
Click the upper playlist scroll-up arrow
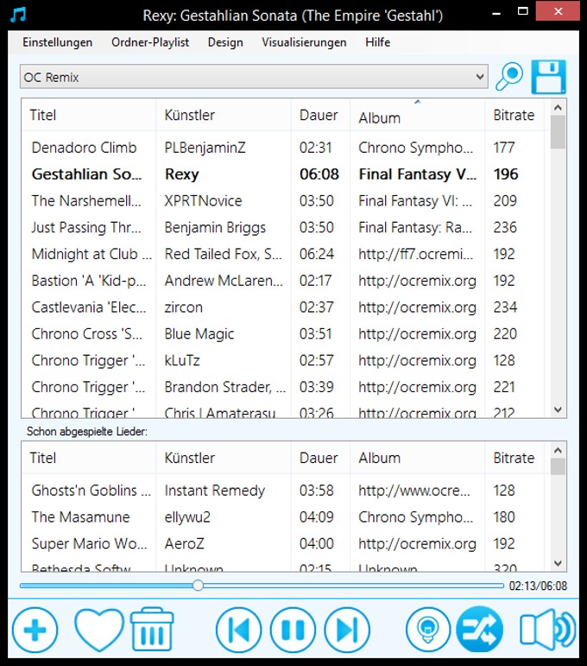pos(558,107)
